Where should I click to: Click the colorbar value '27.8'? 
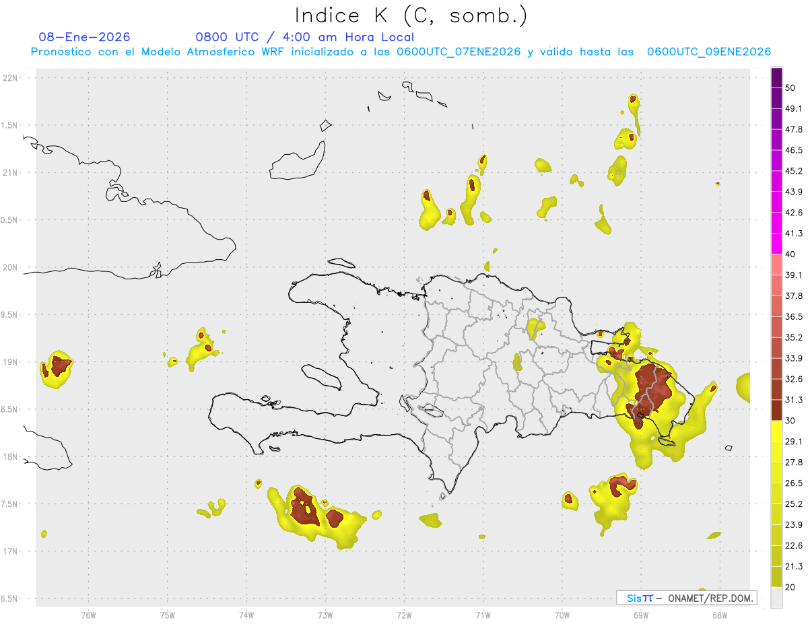(794, 462)
